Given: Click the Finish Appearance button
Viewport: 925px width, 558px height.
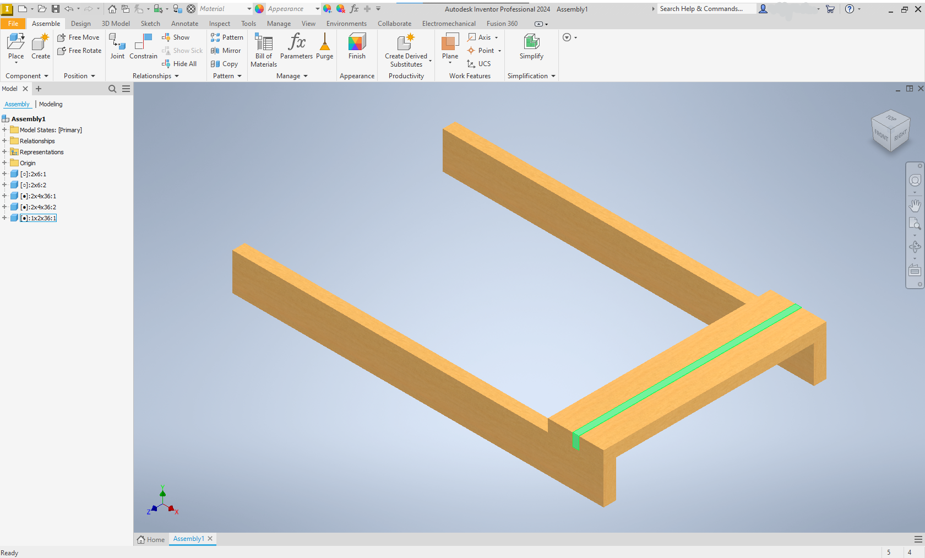Looking at the screenshot, I should (357, 47).
